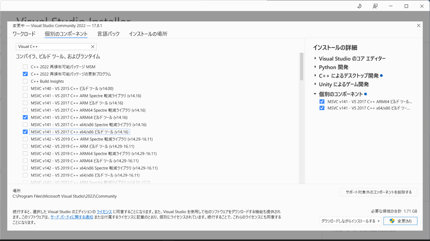Viewport: 430px width, 241px height.
Task: Click コンパイラ、ビルド ツール、およびランタイム heading
Action: pos(58,57)
